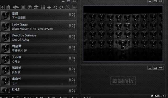Open the playlist clipboard icon in toolbar
This screenshot has width=168, height=98.
[x=8, y=7]
